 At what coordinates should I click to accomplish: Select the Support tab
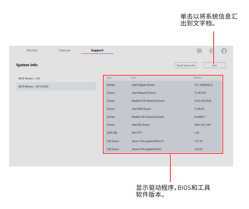97,50
